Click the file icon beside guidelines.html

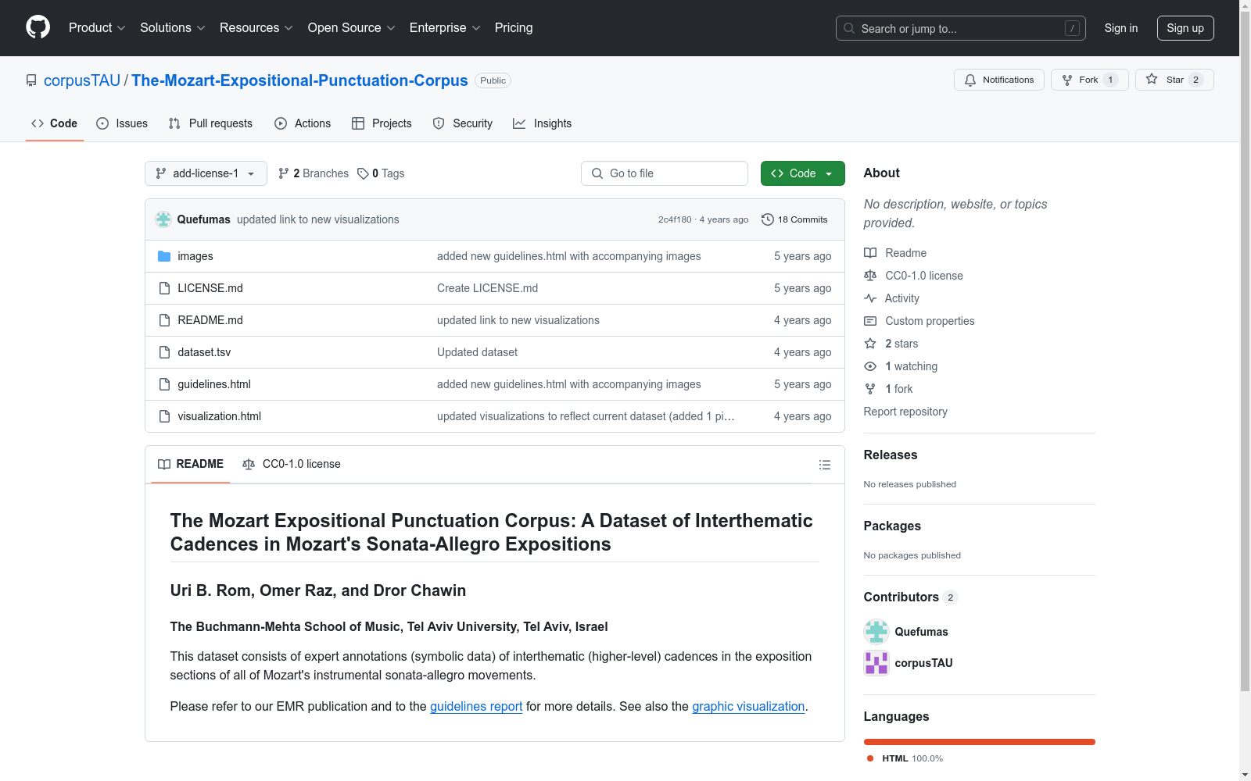click(x=164, y=384)
